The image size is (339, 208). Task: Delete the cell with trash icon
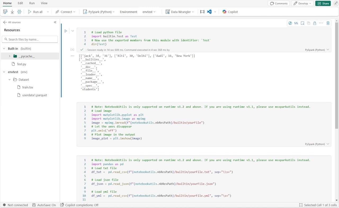(328, 23)
